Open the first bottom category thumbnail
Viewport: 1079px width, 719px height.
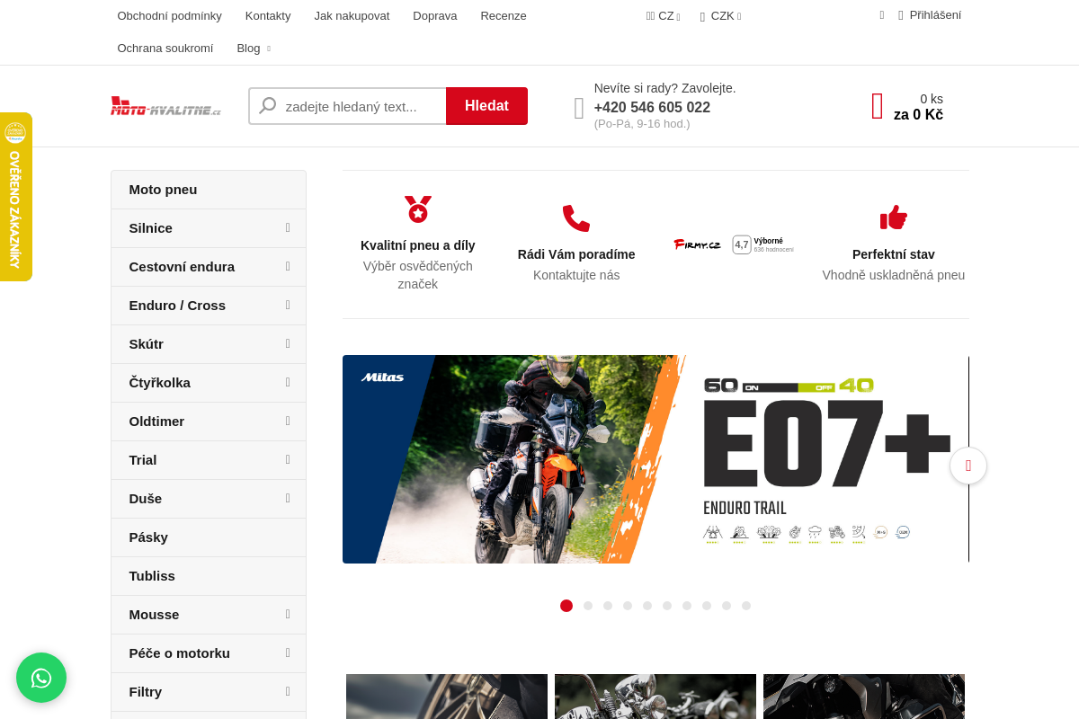click(x=447, y=697)
